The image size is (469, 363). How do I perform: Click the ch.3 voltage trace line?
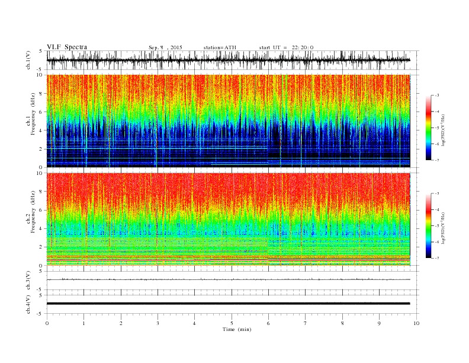point(229,279)
